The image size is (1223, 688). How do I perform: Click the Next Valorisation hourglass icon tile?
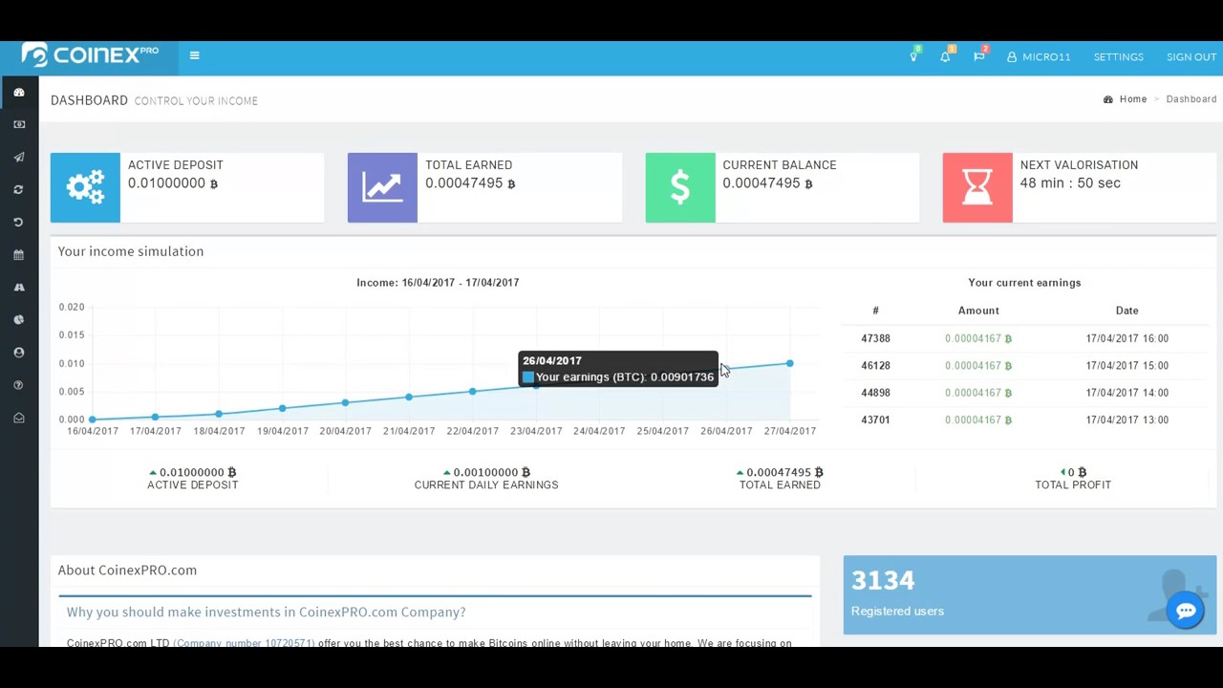977,187
